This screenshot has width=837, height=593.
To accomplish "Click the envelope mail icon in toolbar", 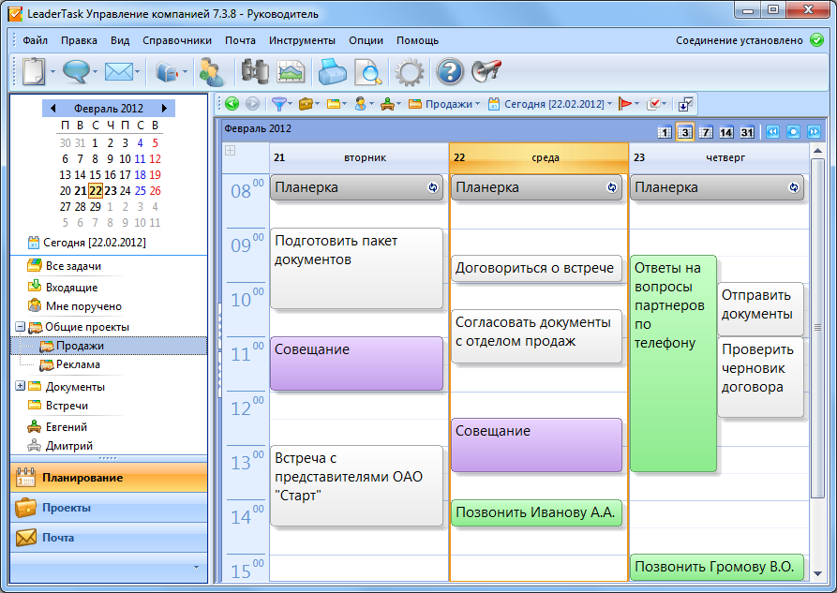I will [118, 71].
